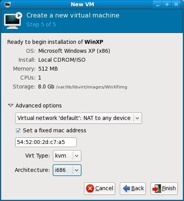Click the storage path WinXP.img text
This screenshot has width=184, height=201.
coord(91,87)
